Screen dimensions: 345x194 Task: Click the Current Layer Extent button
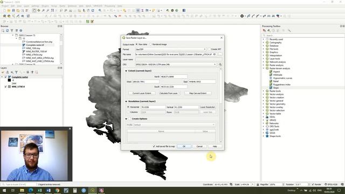coord(142,93)
